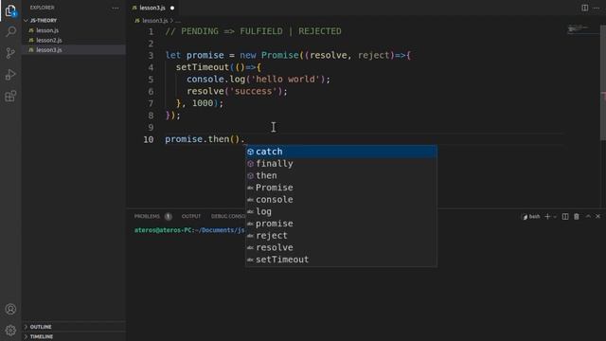The image size is (606, 341).
Task: Choose the lowercase promise suggestion
Action: pyautogui.click(x=341, y=224)
